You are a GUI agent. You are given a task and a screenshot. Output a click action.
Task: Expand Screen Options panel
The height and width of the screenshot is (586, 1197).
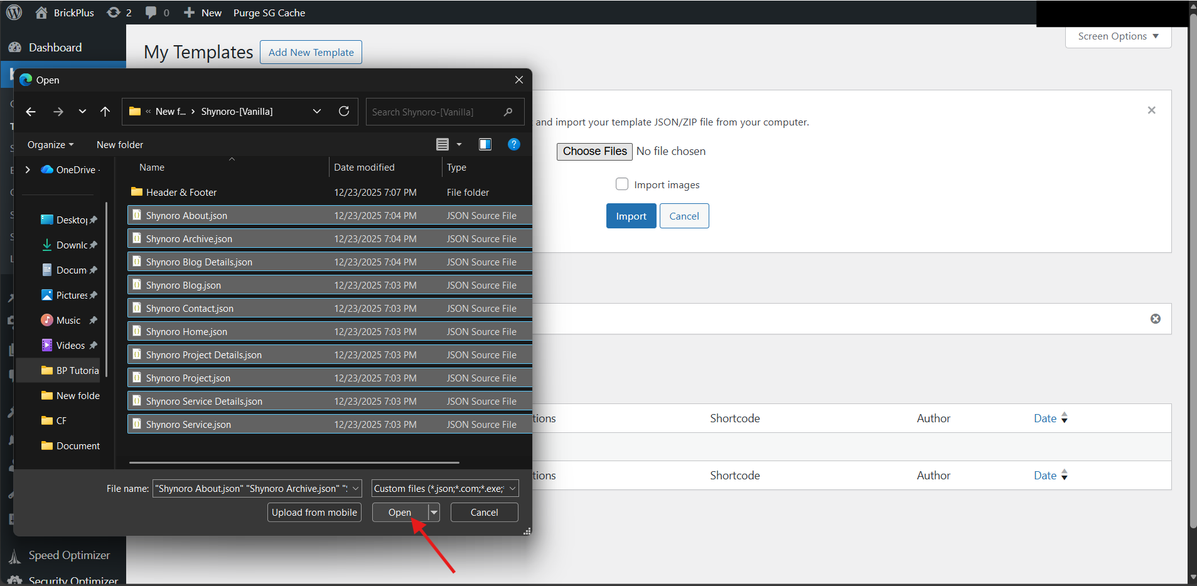coord(1118,36)
